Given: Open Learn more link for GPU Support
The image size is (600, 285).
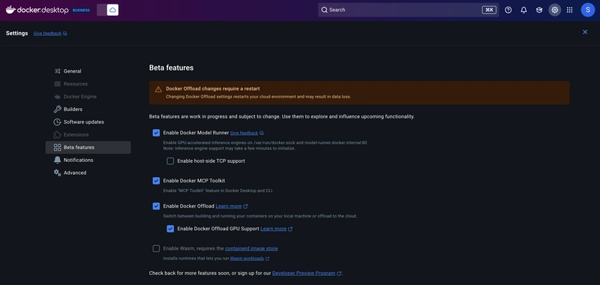Looking at the screenshot, I should 273,229.
